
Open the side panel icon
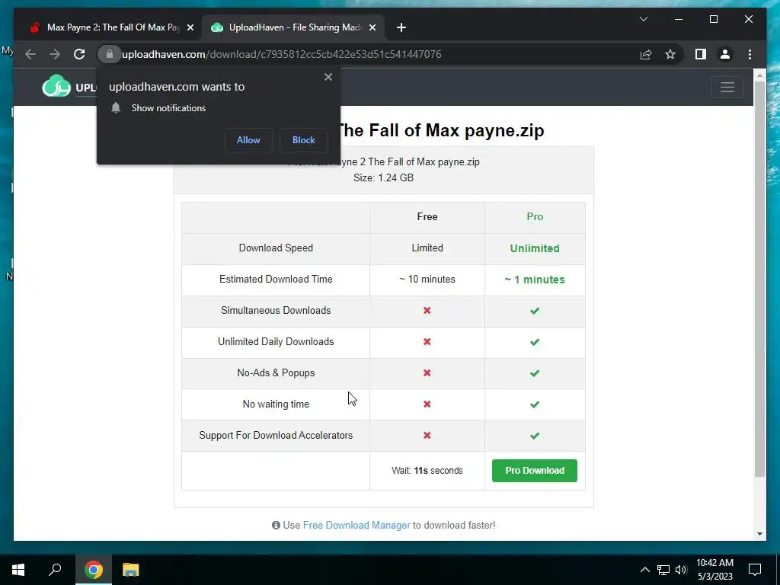point(701,54)
